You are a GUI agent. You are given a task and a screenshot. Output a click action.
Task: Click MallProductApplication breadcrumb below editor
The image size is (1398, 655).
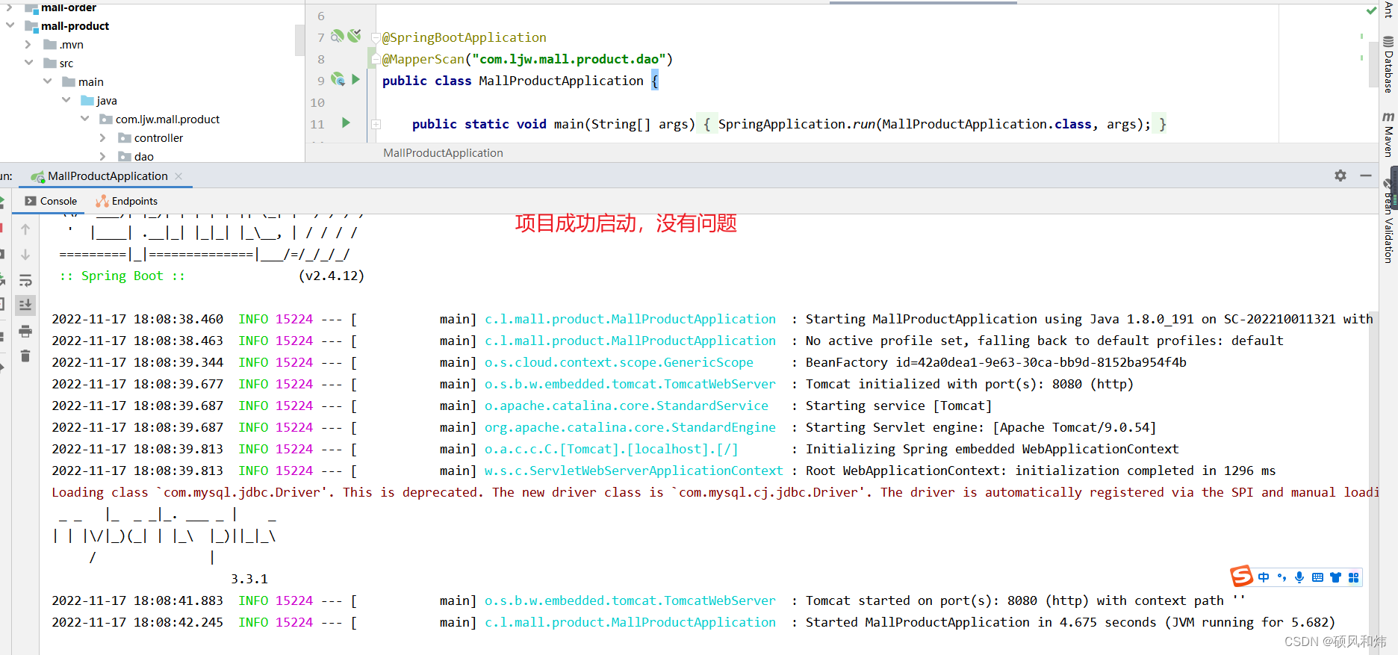(x=443, y=152)
